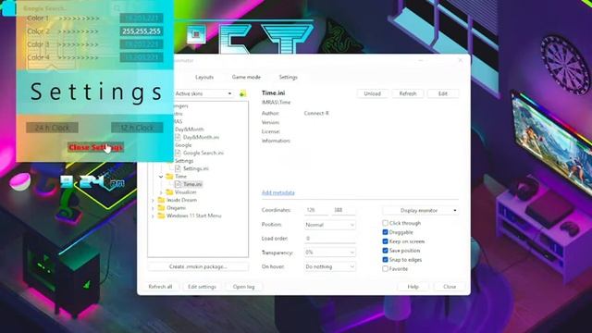Click the Time folder icon
The height and width of the screenshot is (333, 592).
[x=169, y=177]
